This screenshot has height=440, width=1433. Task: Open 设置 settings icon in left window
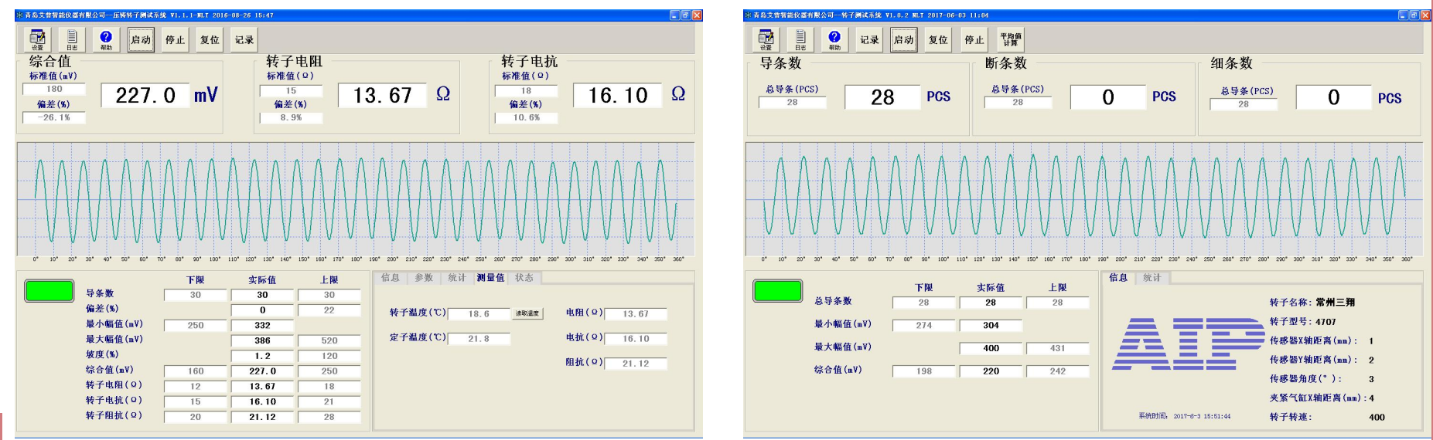pos(36,39)
